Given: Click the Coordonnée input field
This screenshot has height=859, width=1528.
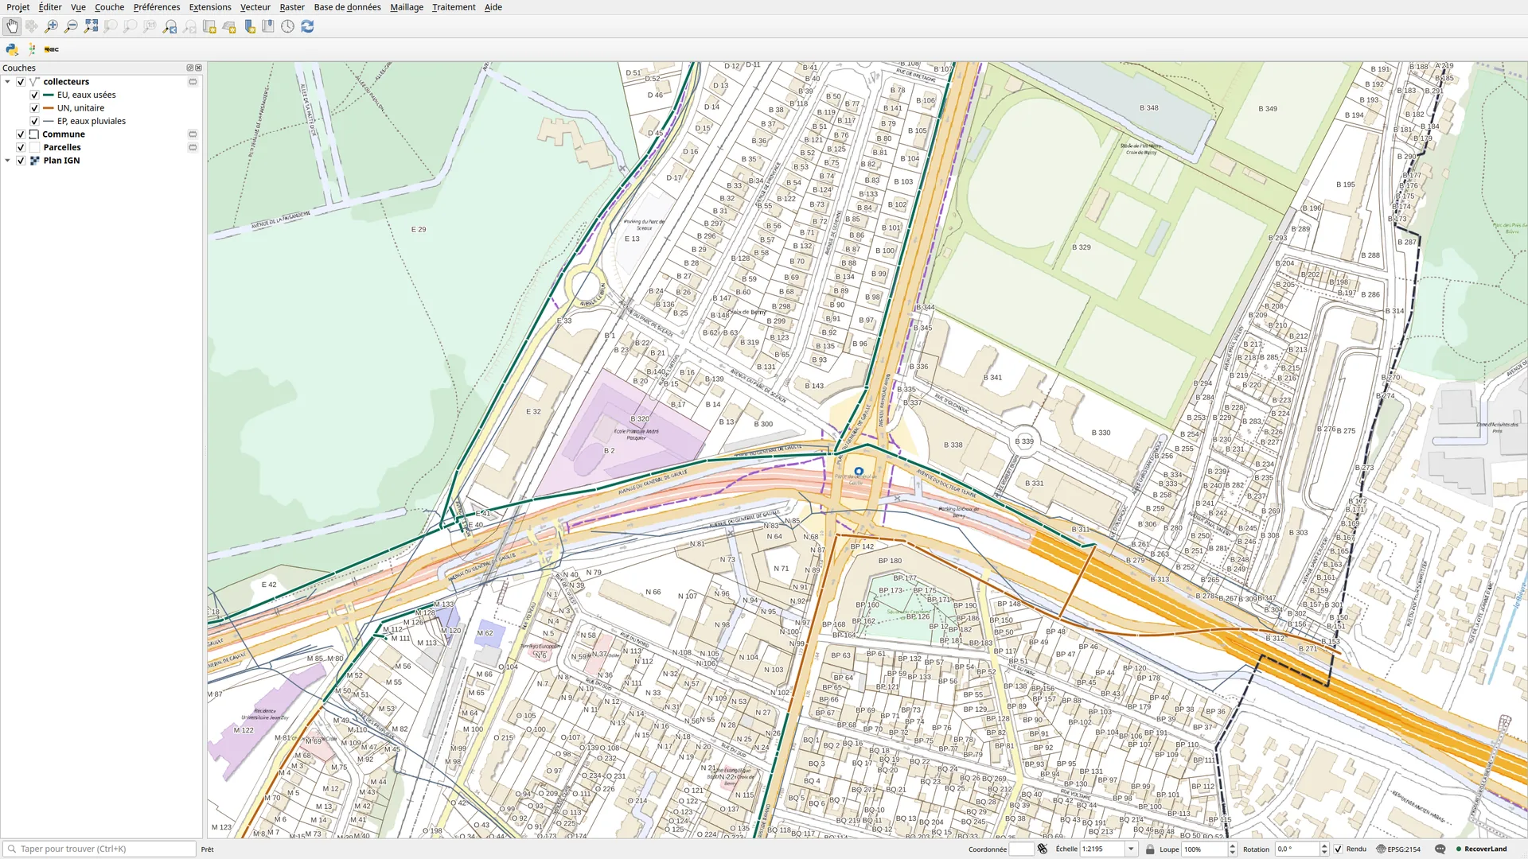Looking at the screenshot, I should (x=1022, y=849).
